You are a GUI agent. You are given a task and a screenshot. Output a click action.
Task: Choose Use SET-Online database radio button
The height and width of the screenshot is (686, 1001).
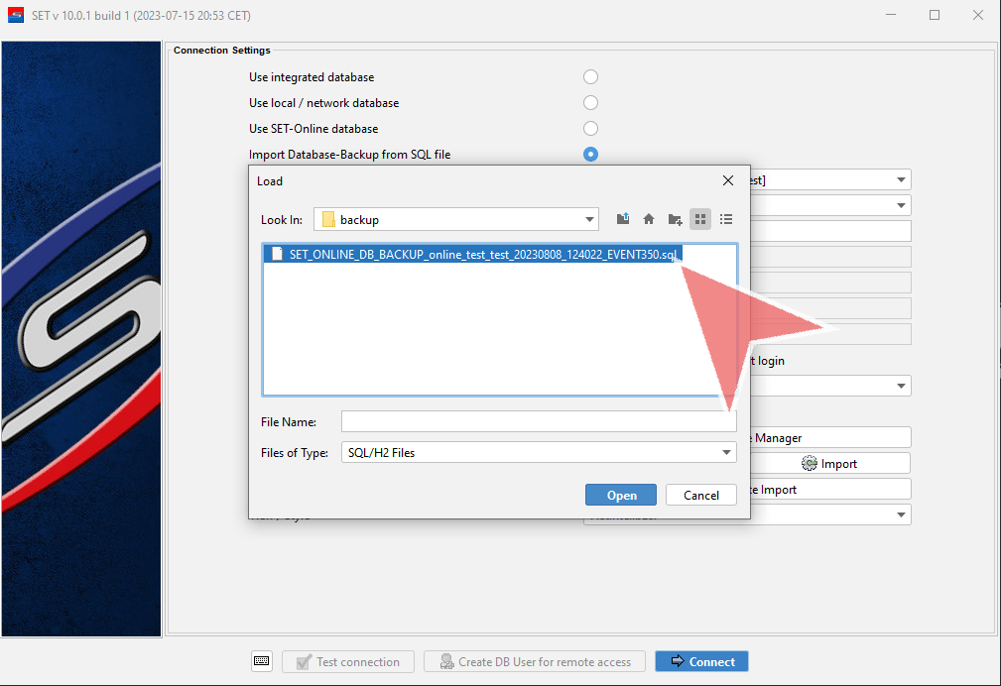590,129
